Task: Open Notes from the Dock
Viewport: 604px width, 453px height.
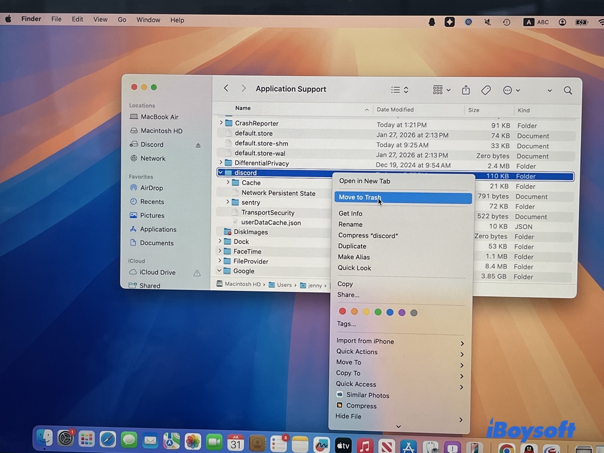Action: [300, 444]
